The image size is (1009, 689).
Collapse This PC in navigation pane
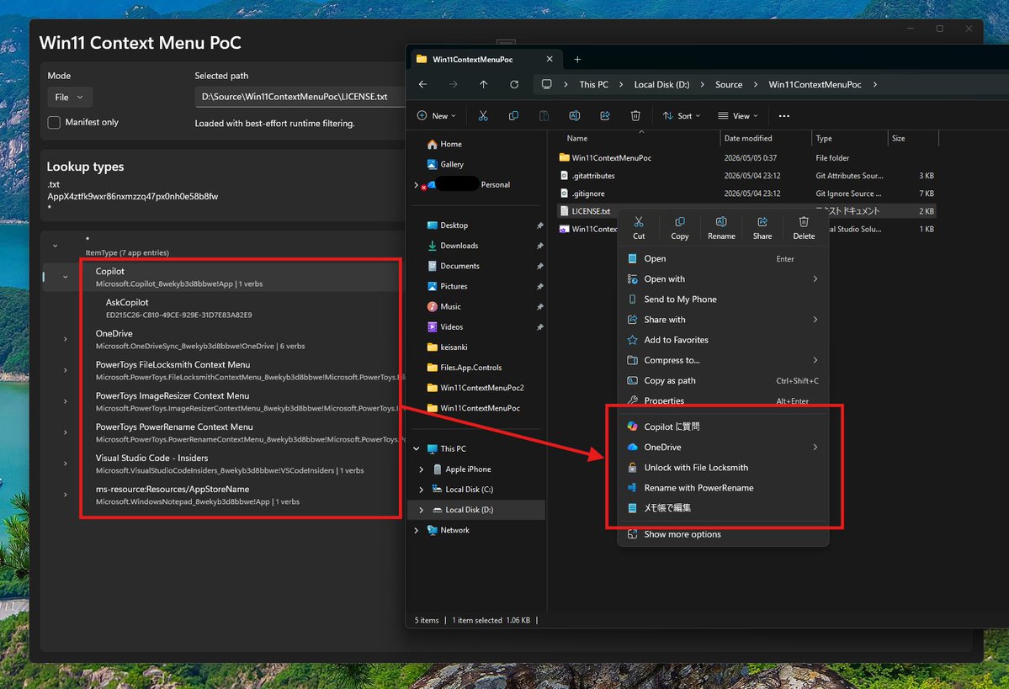point(417,448)
